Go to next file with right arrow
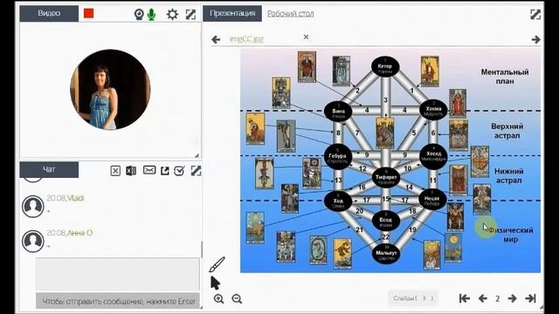 tap(535, 39)
